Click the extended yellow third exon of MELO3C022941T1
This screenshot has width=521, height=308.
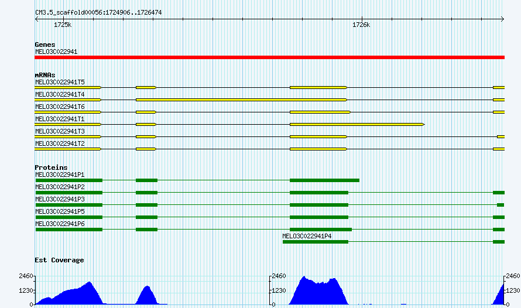pos(357,124)
